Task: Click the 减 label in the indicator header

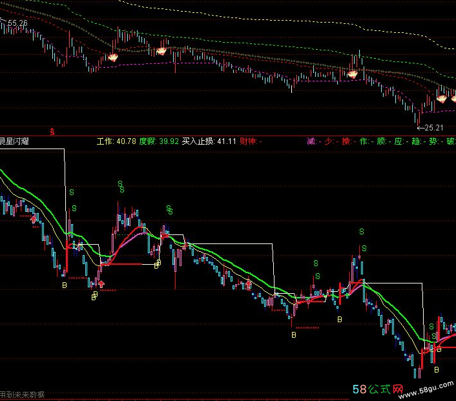Action: click(x=311, y=141)
